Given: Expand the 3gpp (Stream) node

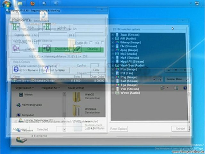Looking at the screenshot, I should coord(113,35).
